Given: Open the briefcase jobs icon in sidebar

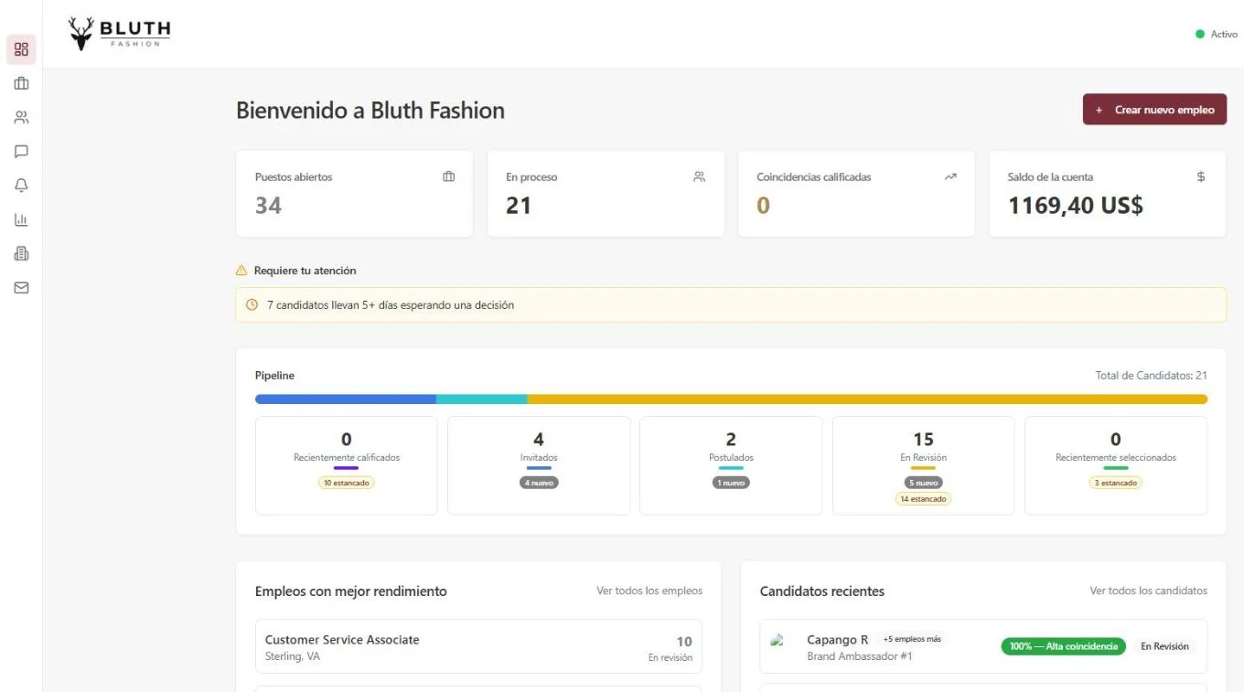Looking at the screenshot, I should pyautogui.click(x=21, y=83).
